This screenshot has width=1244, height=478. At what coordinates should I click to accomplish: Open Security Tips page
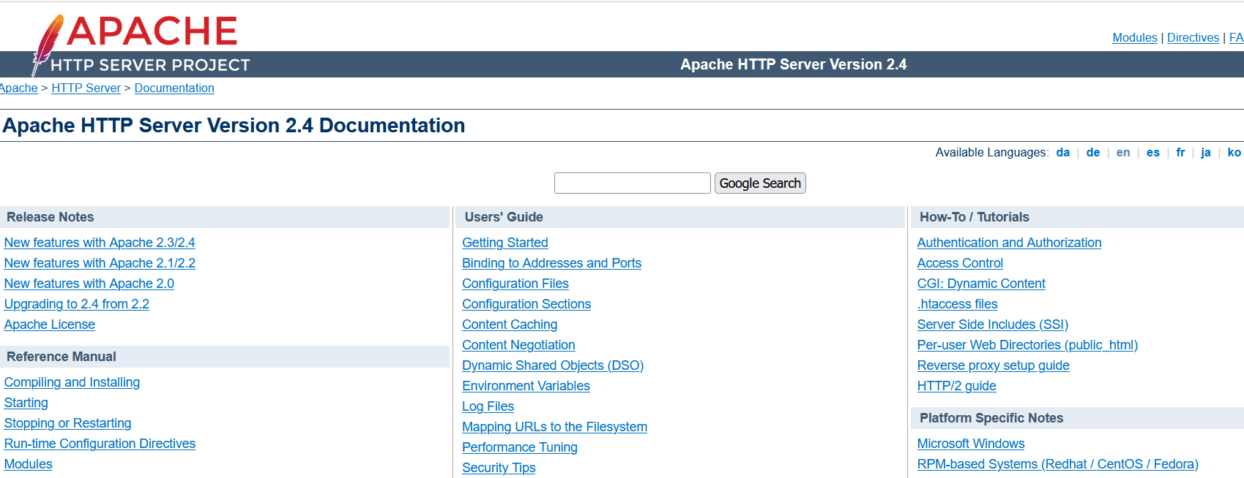[x=499, y=468]
